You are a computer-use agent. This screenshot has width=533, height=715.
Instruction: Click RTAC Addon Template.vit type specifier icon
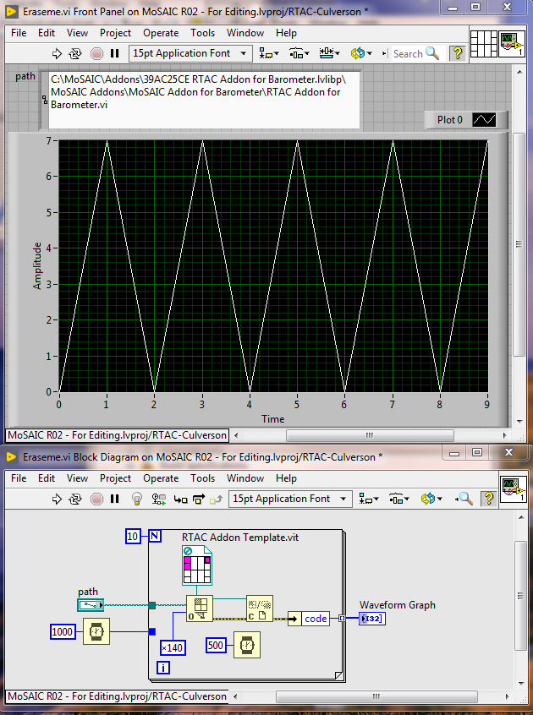tap(197, 566)
